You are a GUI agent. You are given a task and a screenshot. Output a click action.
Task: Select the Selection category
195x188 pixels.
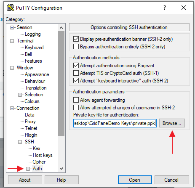click(34, 95)
